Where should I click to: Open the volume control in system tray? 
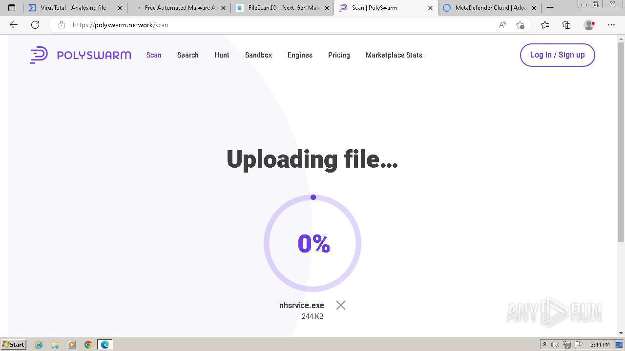coord(555,345)
